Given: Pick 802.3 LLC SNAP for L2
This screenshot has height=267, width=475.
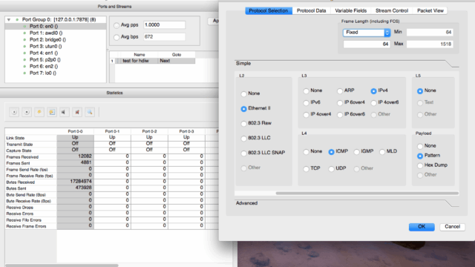Looking at the screenshot, I should 243,154.
